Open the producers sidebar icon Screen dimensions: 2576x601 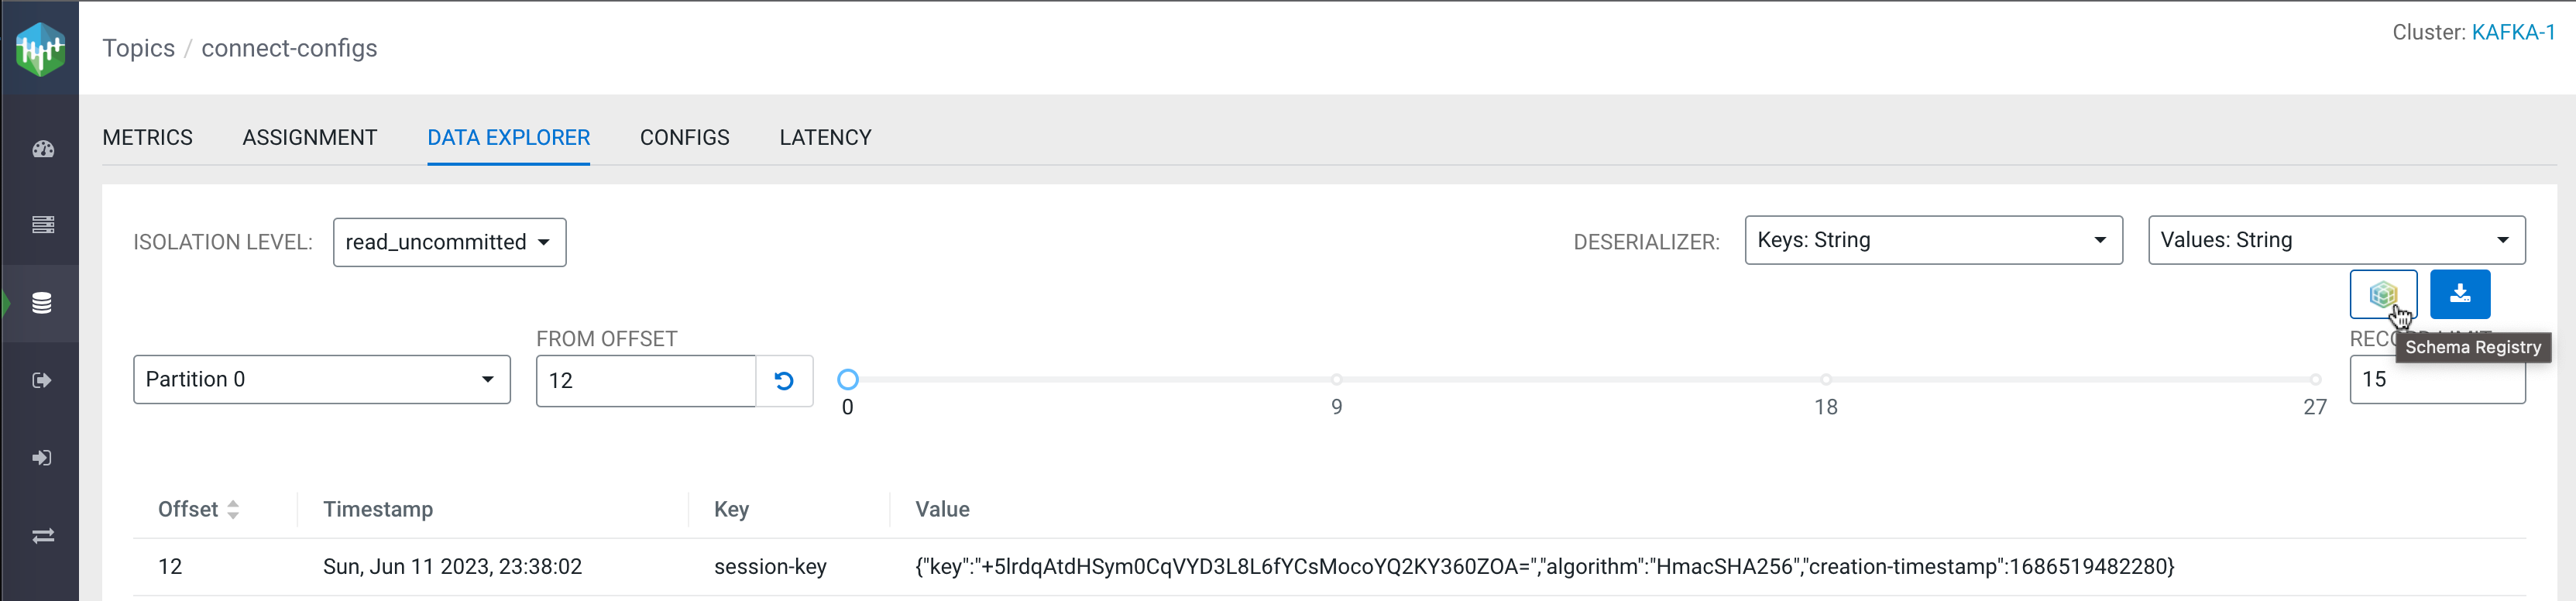click(42, 380)
